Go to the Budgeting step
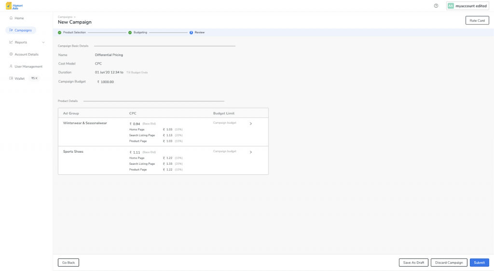This screenshot has height=271, width=494. coord(140,32)
